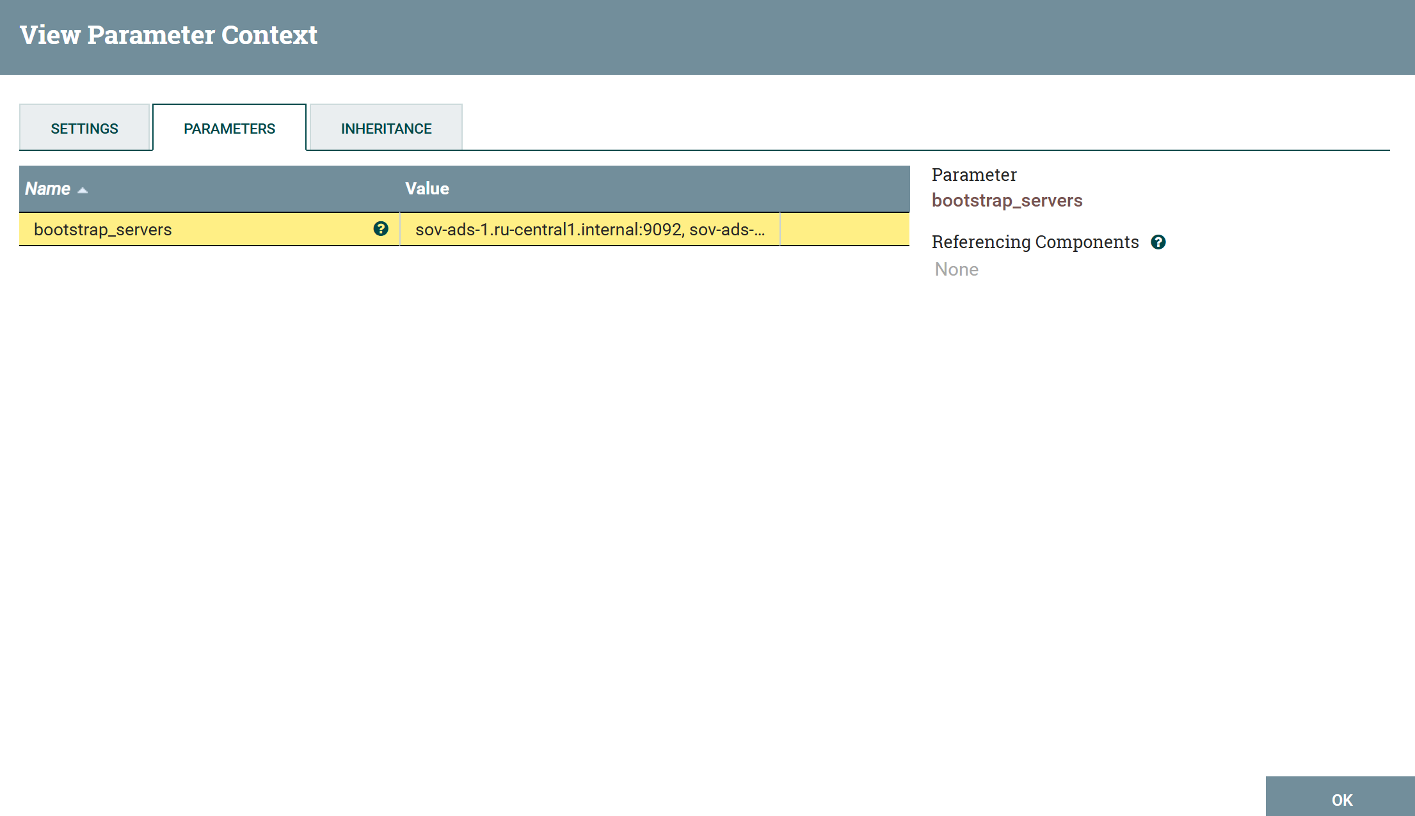Click the Referencing Components help icon
Image resolution: width=1415 pixels, height=816 pixels.
coord(1159,242)
